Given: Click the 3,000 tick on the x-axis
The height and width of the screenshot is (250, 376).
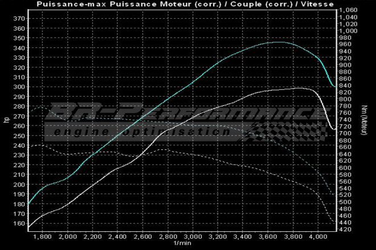Looking at the screenshot, I should click(x=193, y=236).
